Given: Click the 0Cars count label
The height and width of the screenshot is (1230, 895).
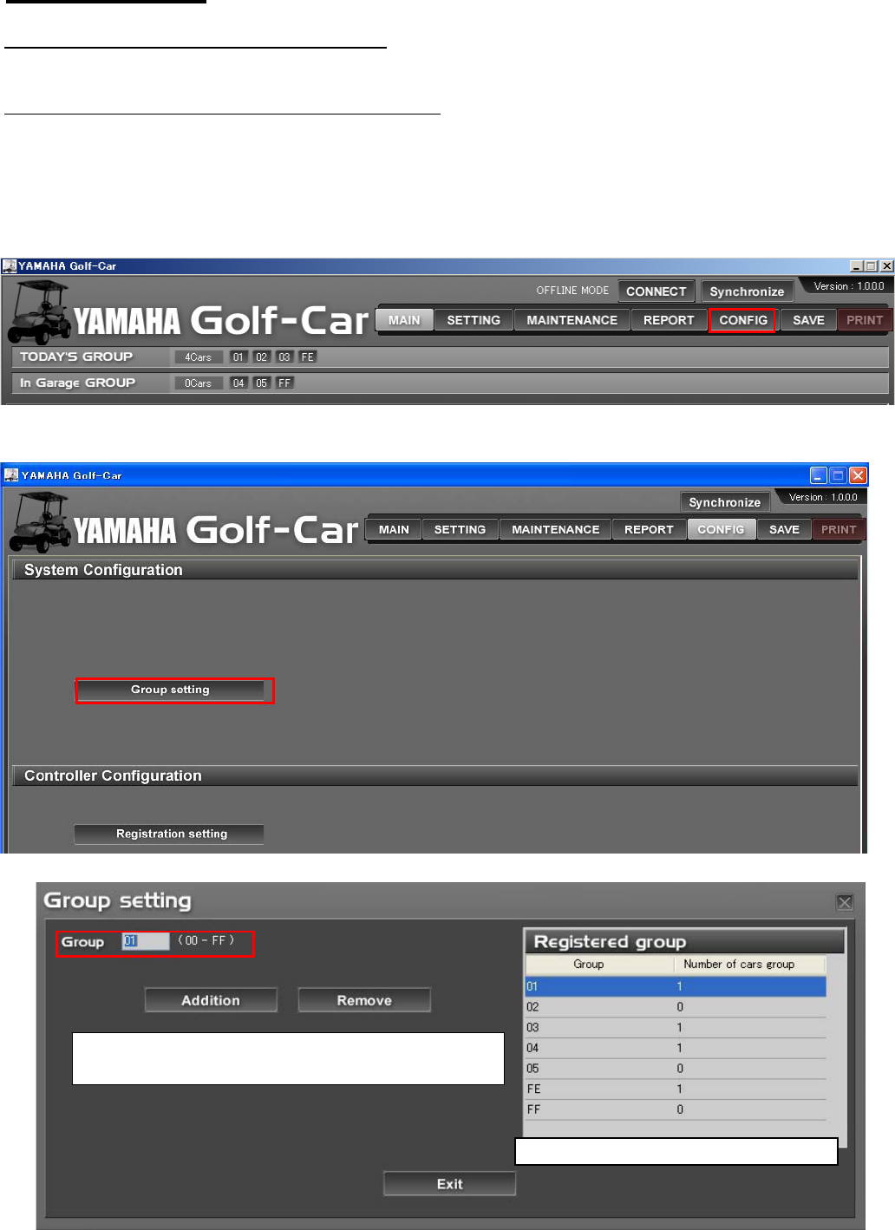Looking at the screenshot, I should click(x=198, y=383).
